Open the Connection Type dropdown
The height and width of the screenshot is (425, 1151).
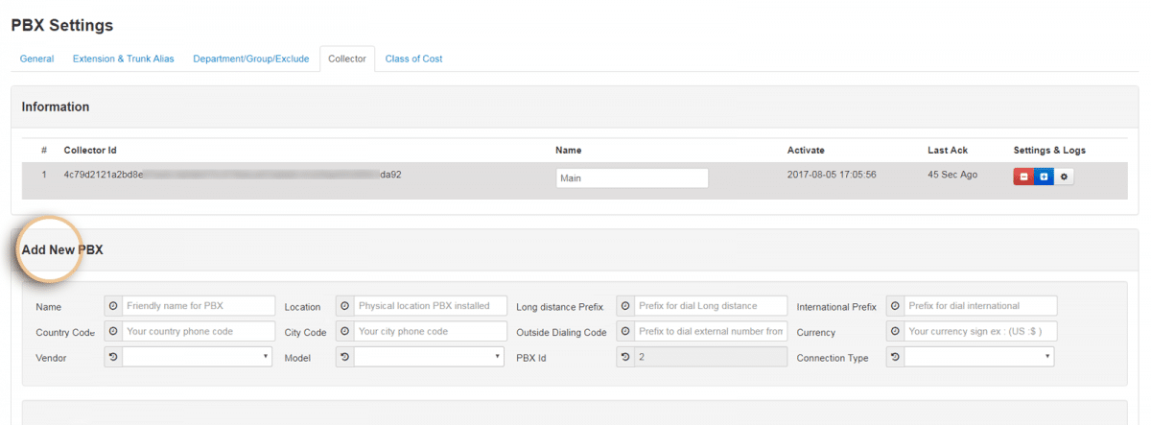pyautogui.click(x=978, y=357)
